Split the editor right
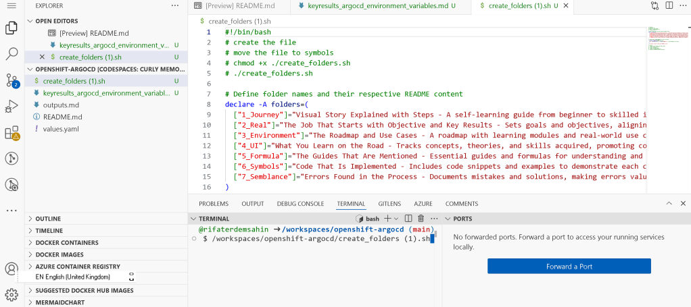The image size is (691, 307). [669, 5]
